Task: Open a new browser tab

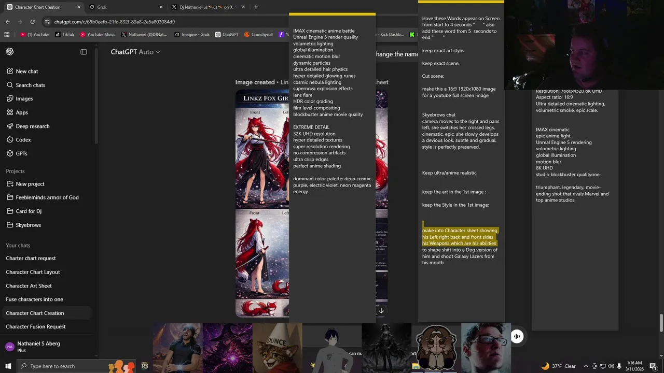Action: pyautogui.click(x=256, y=7)
